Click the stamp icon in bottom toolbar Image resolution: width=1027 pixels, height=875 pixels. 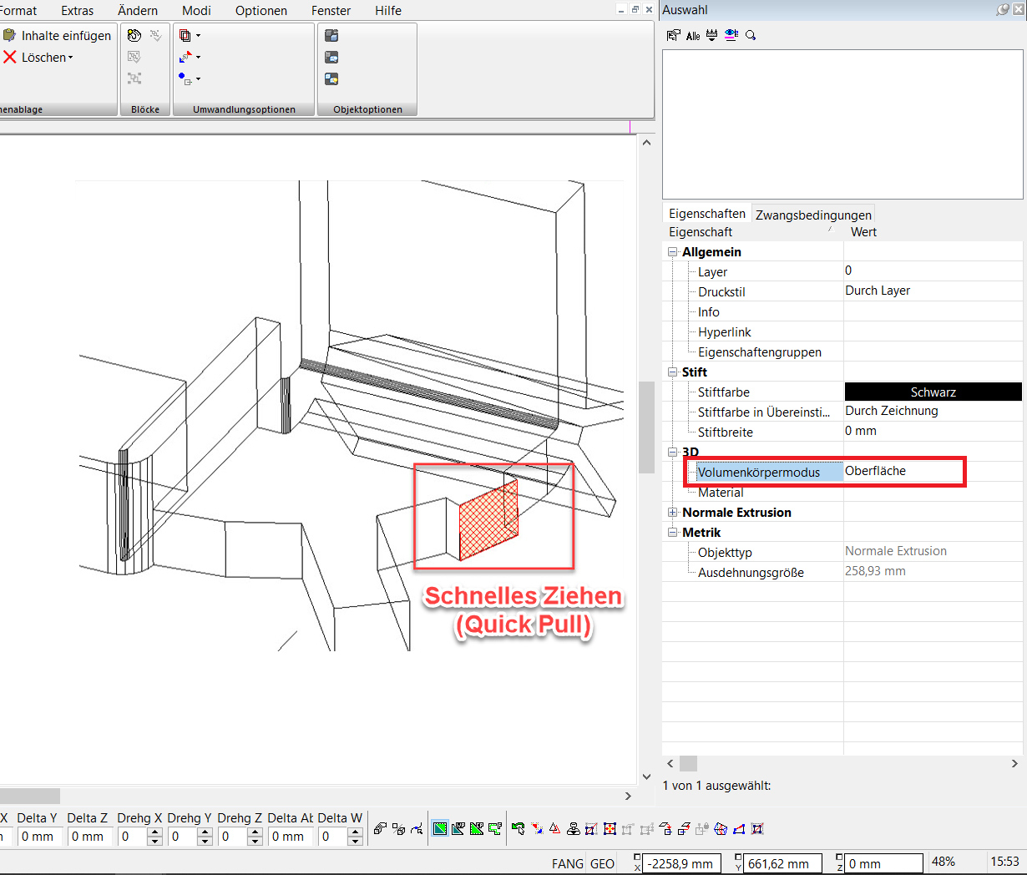tap(573, 828)
